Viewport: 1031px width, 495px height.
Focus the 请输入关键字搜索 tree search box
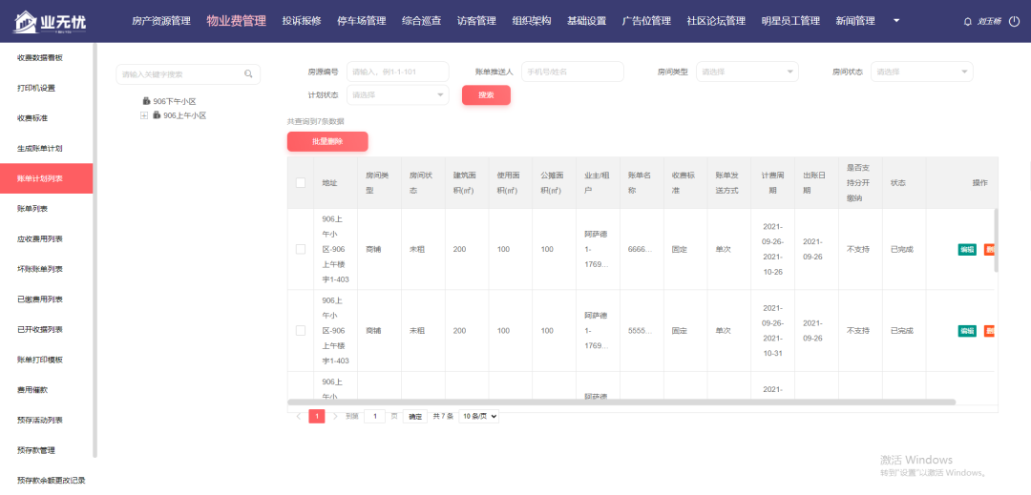point(188,74)
